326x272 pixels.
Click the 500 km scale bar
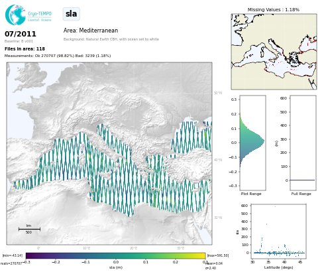(29, 229)
